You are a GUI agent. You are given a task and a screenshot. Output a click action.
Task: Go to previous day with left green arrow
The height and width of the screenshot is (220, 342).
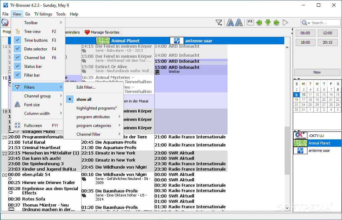(259, 22)
